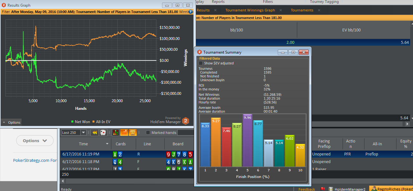Open the Feedback link
The image size is (413, 191).
pyautogui.click(x=307, y=189)
